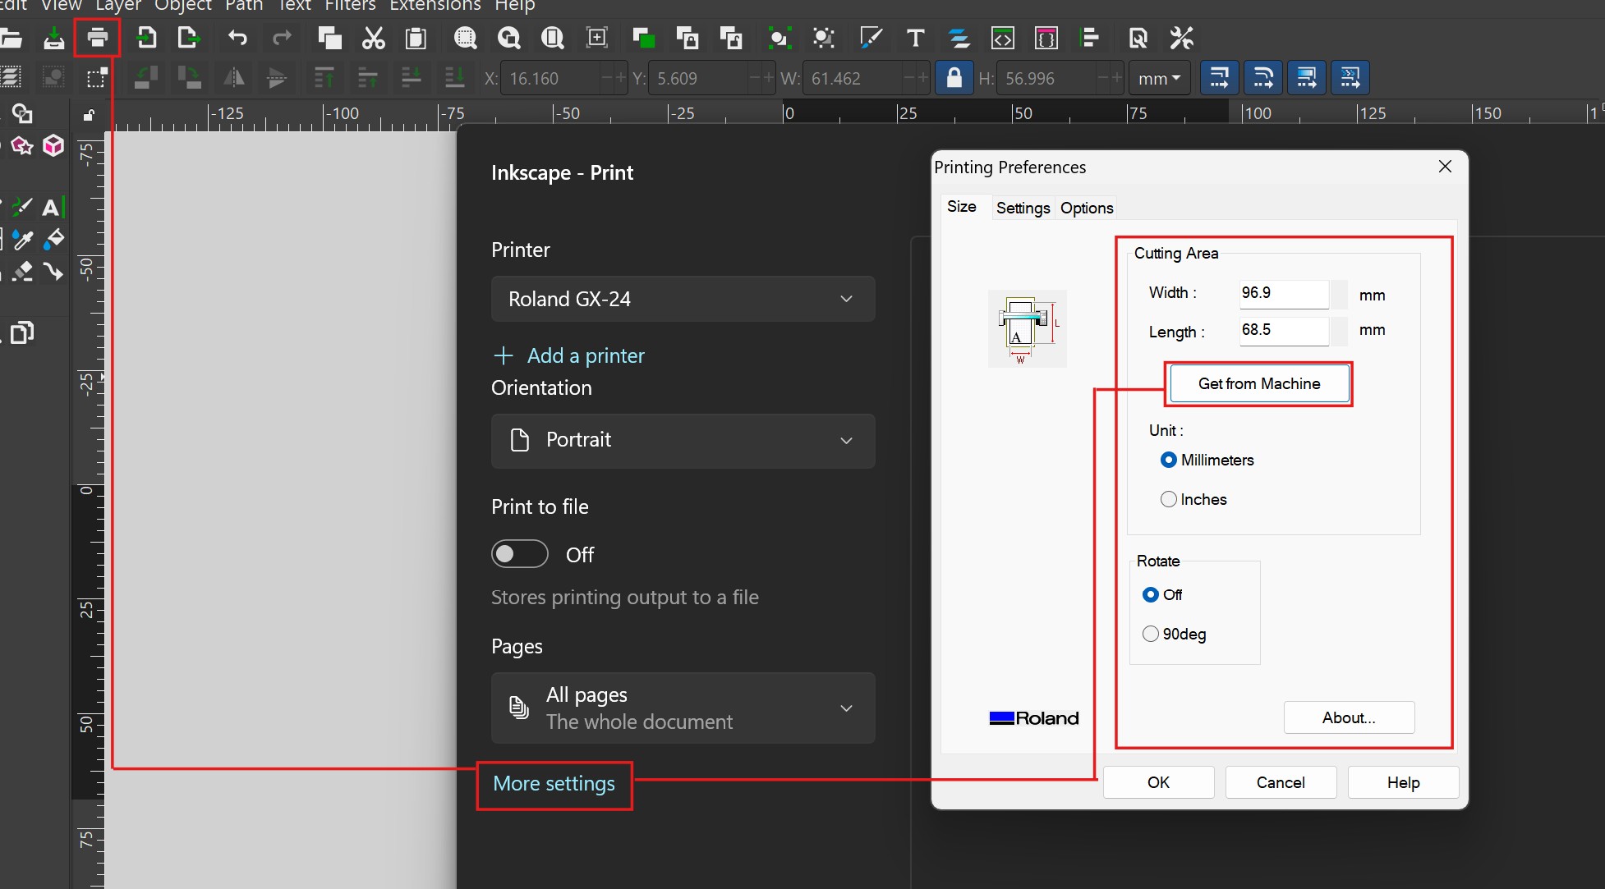1605x889 pixels.
Task: Zoom to fit drawing
Action: coord(509,38)
